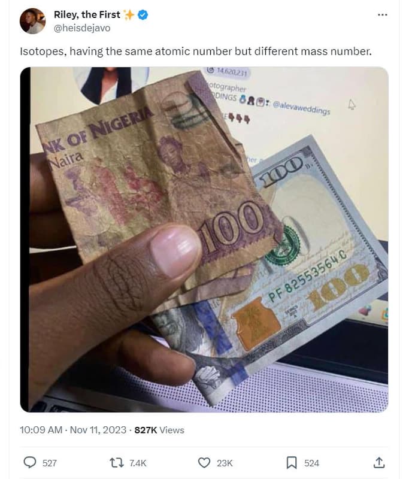
Task: Click the 7.4K reposts count
Action: coord(138,463)
